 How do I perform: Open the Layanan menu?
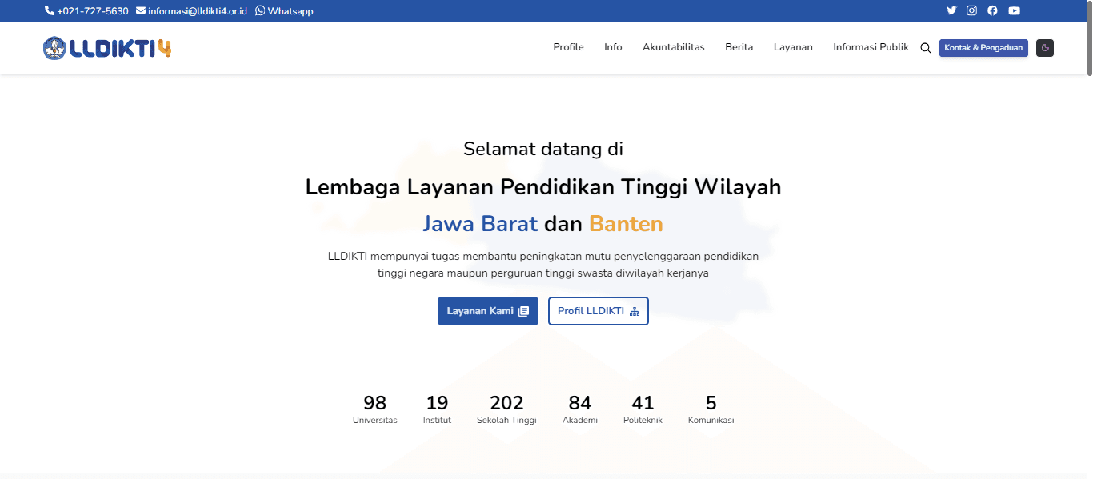coord(793,47)
